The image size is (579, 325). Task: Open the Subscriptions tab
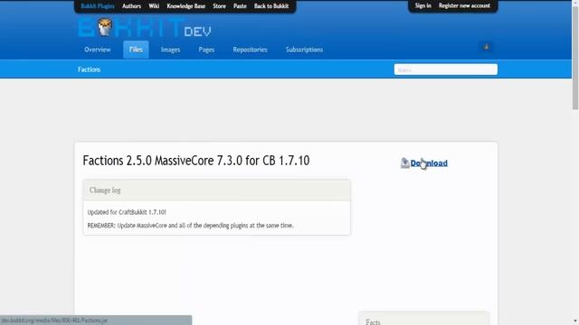click(304, 50)
